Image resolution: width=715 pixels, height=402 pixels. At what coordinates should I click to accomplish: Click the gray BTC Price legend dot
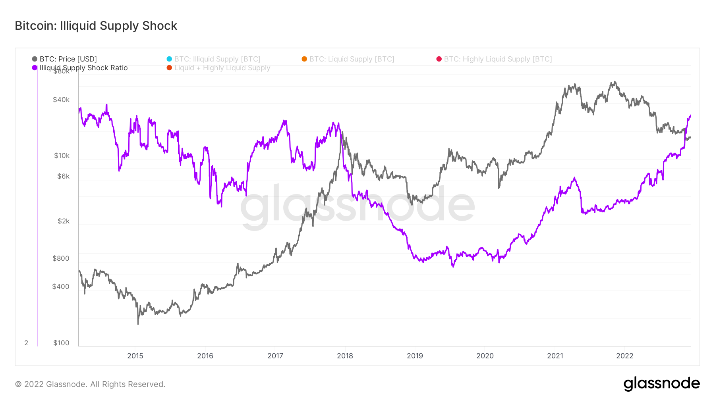(x=35, y=59)
